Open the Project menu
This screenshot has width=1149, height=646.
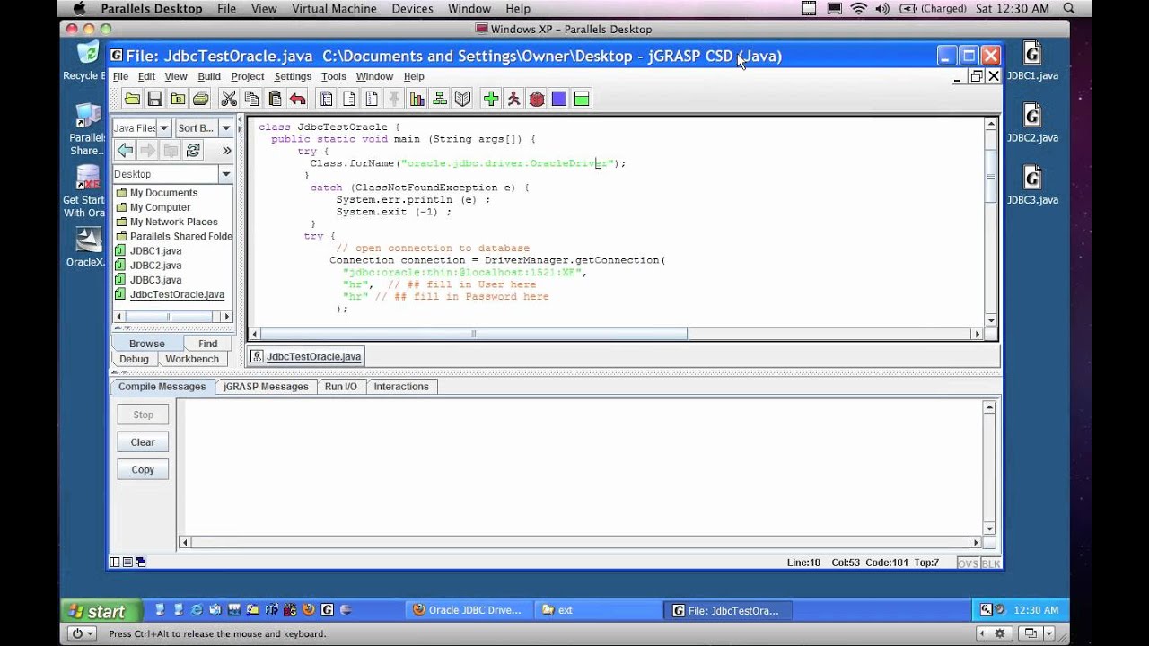248,76
